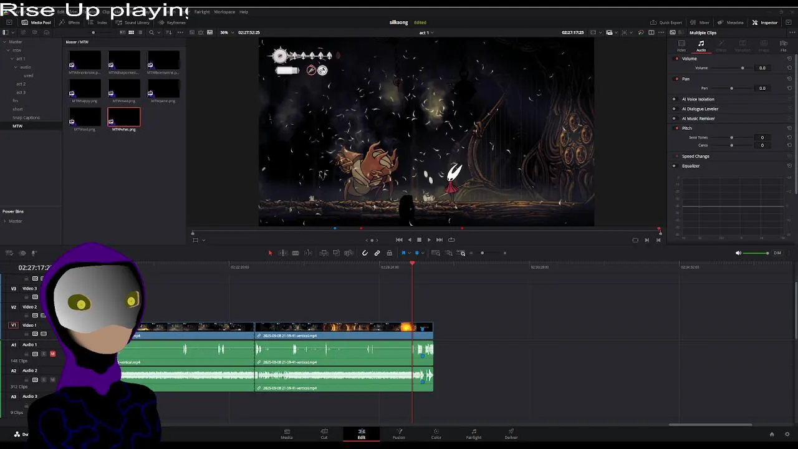
Task: Enable AI Dialogue Leveler
Action: [674, 109]
